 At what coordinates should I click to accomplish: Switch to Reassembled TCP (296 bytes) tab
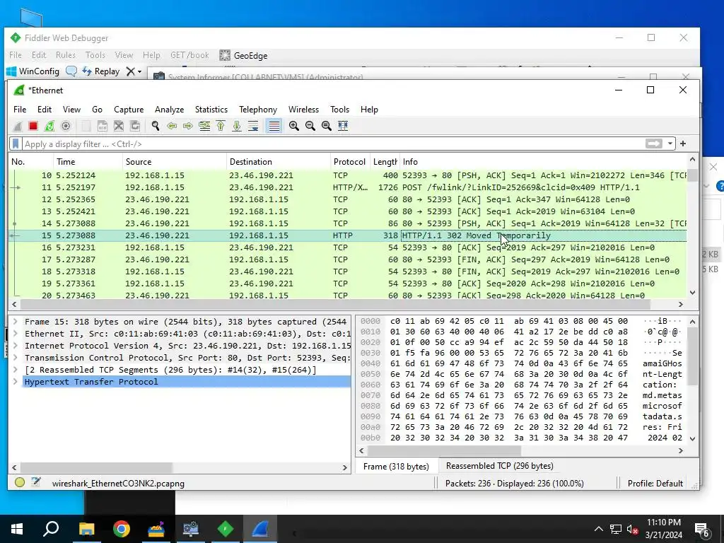(x=500, y=466)
